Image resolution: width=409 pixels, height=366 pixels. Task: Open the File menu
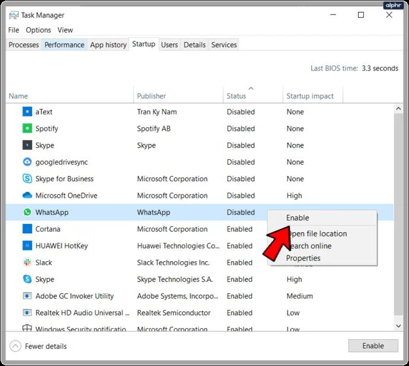[14, 30]
